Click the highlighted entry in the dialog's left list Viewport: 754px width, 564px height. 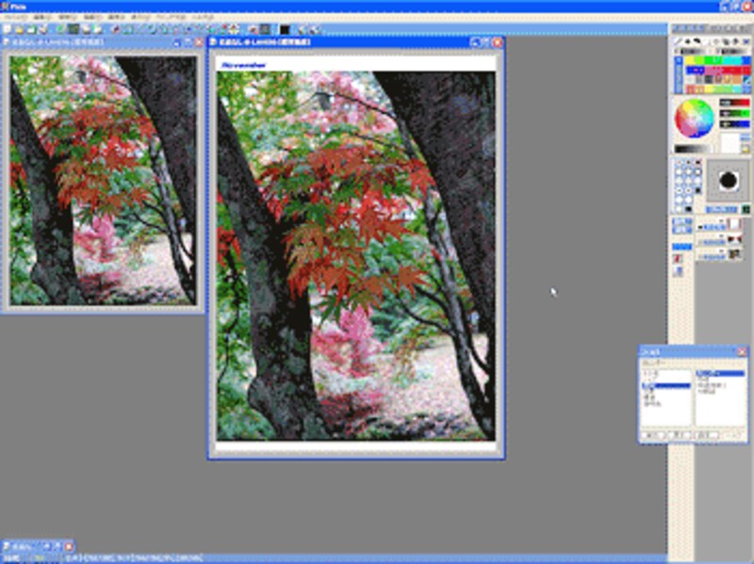(x=666, y=386)
